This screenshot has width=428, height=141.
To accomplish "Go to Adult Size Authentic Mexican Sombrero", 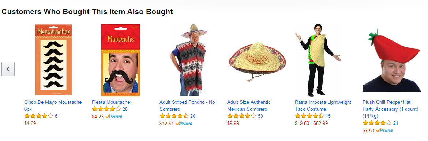I will click(x=249, y=106).
